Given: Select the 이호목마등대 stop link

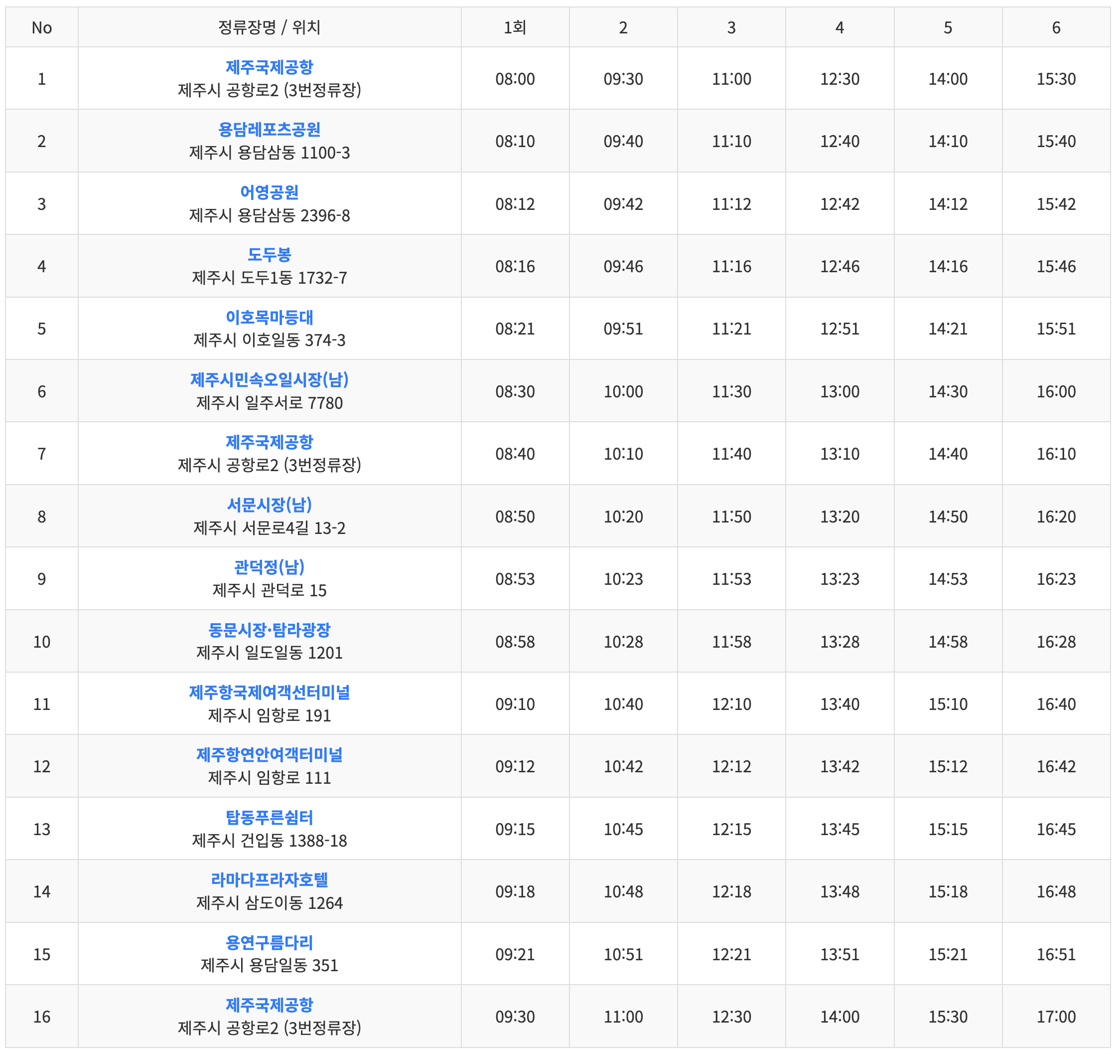Looking at the screenshot, I should (269, 318).
